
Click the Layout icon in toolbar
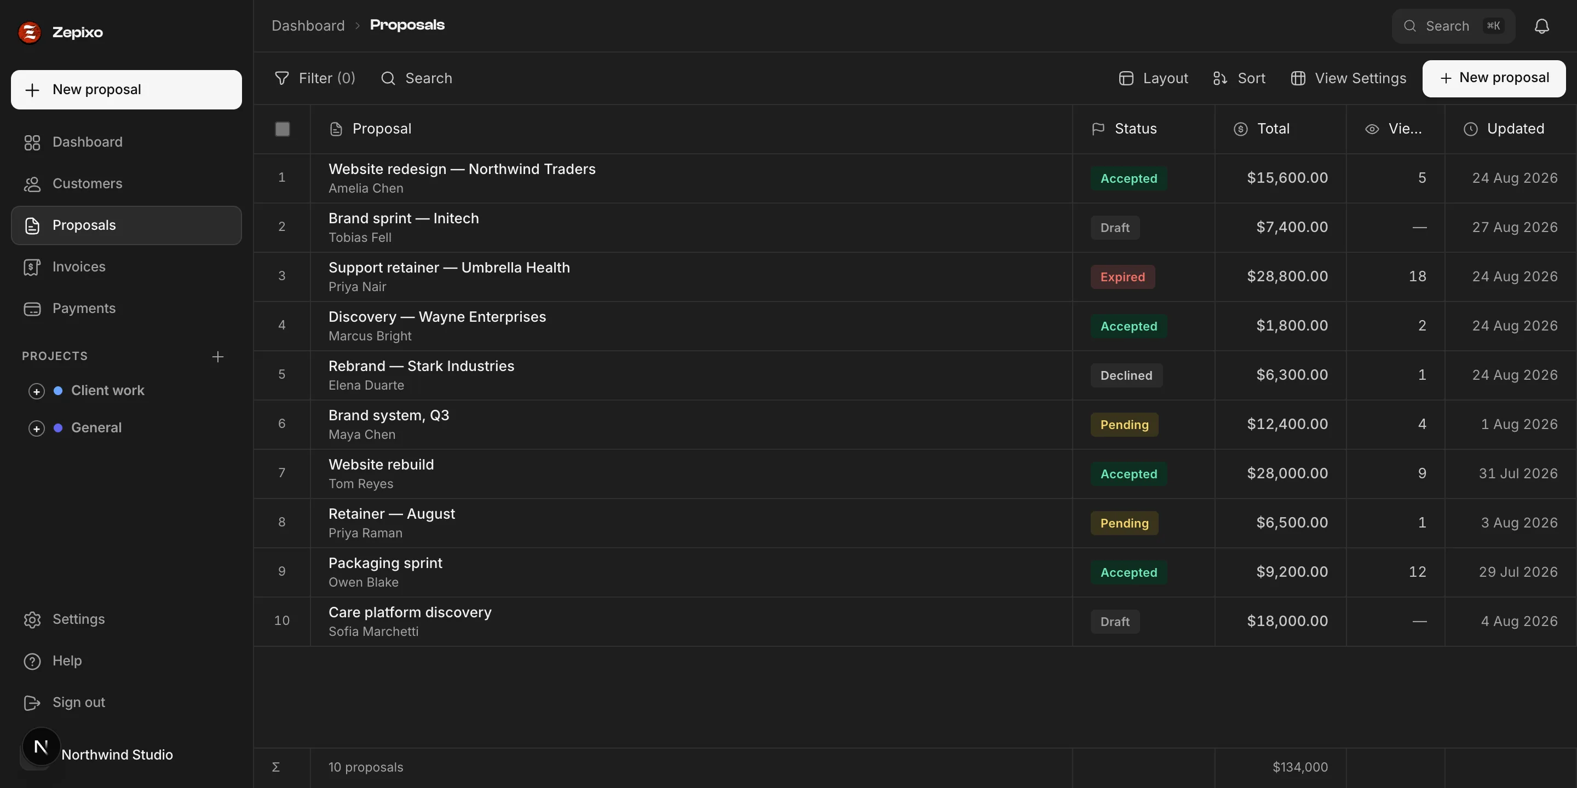coord(1126,78)
